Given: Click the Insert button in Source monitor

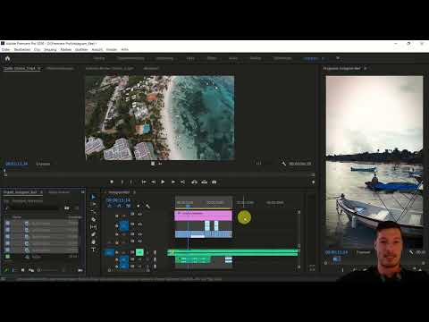Looking at the screenshot, I should point(194,182).
